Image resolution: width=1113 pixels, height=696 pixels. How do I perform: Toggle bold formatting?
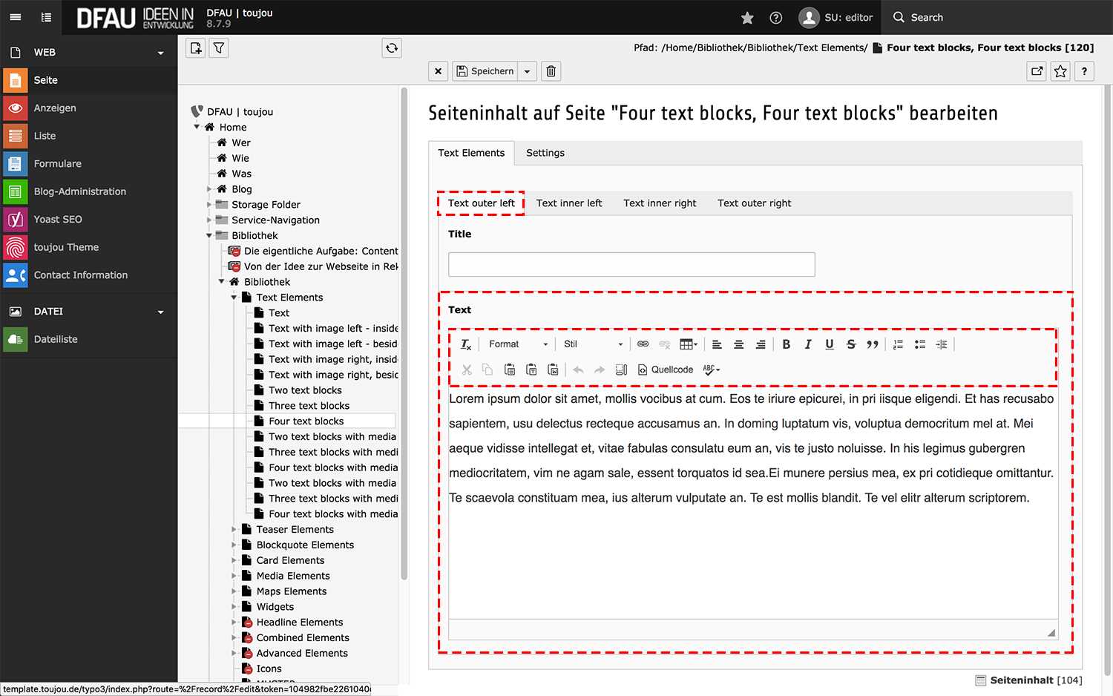click(787, 344)
